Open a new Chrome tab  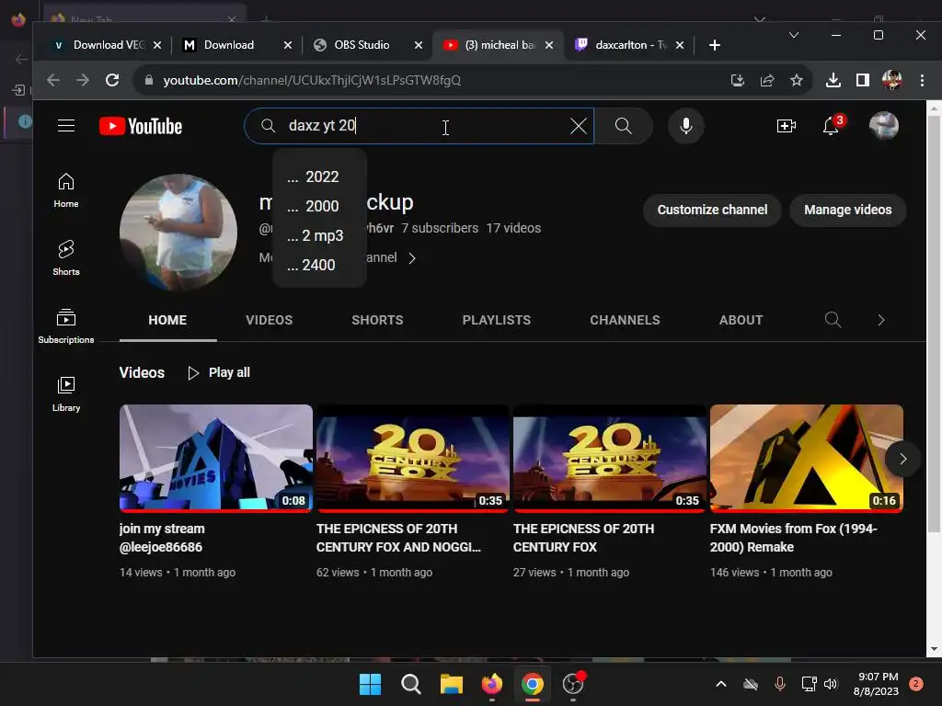(x=714, y=45)
